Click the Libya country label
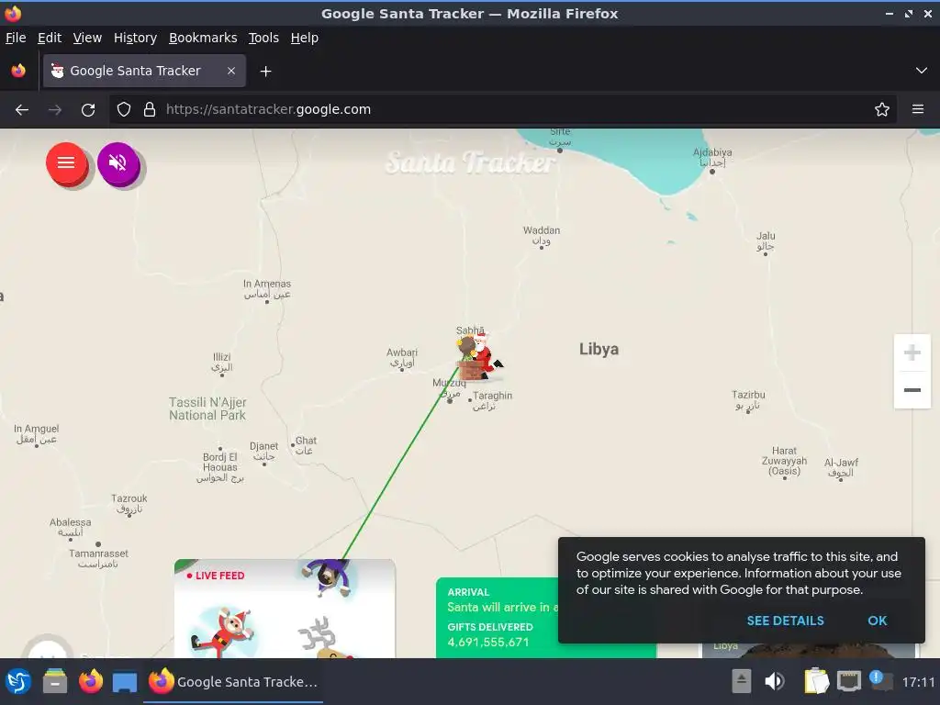Image resolution: width=940 pixels, height=705 pixels. point(599,349)
